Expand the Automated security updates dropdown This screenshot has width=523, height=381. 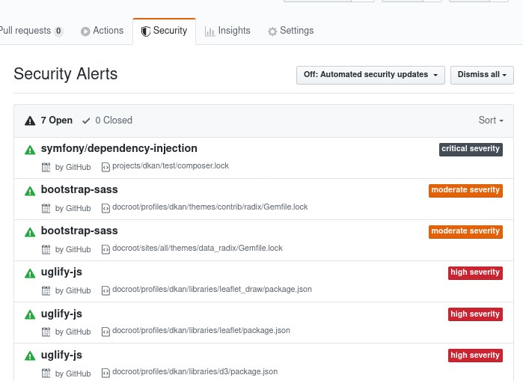point(370,75)
